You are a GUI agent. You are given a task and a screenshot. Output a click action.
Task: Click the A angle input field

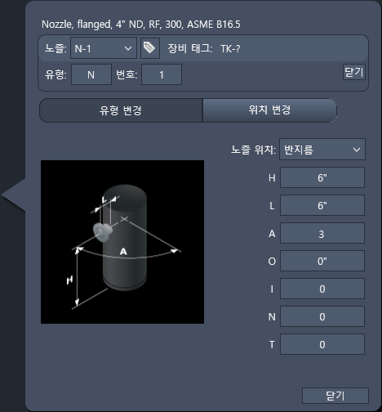322,233
